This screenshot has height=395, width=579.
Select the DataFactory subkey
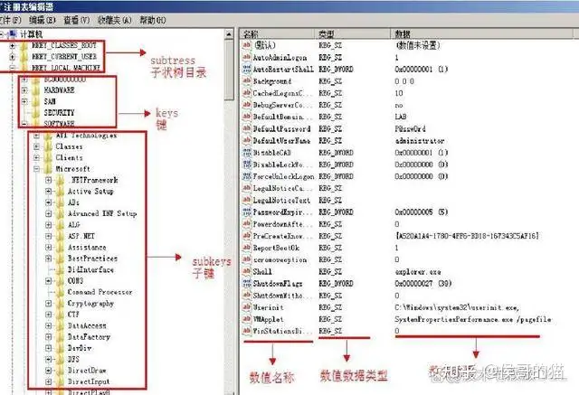tap(89, 337)
